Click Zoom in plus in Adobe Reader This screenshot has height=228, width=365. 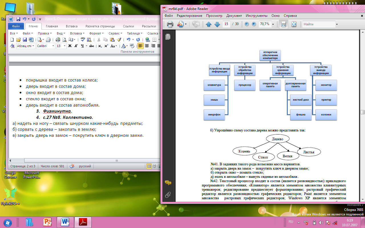254,24
